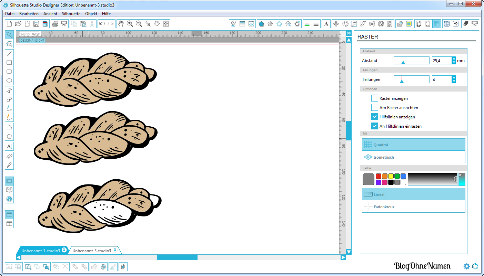Image resolution: width=484 pixels, height=276 pixels.
Task: Enable the Raster anzeigen checkbox
Action: tap(374, 98)
